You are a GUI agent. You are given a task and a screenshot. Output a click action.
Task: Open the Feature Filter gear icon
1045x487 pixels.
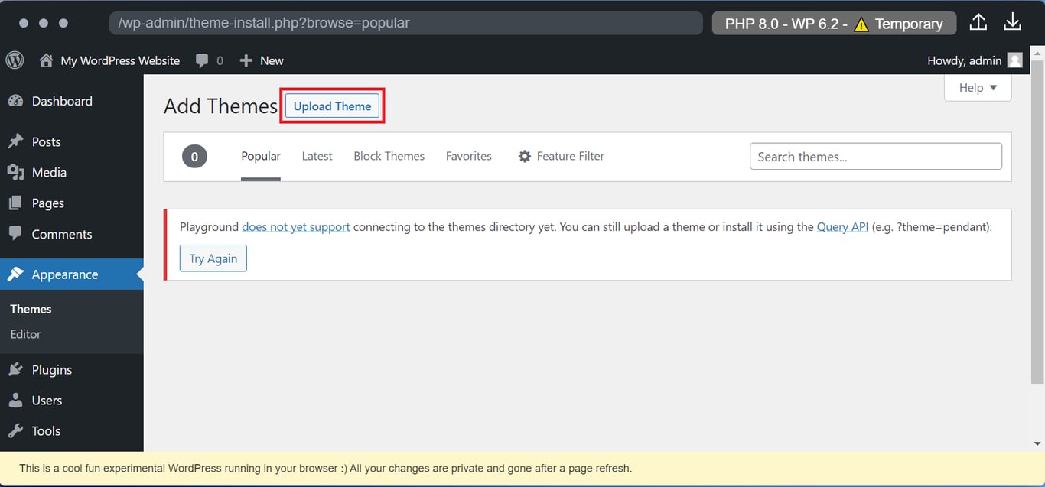(525, 156)
